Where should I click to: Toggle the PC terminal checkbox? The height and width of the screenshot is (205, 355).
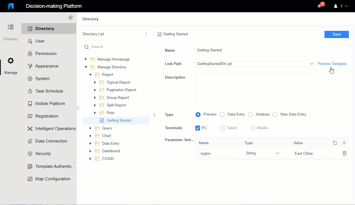coord(198,128)
